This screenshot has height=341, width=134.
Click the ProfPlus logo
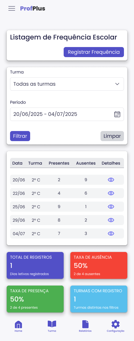point(33,8)
